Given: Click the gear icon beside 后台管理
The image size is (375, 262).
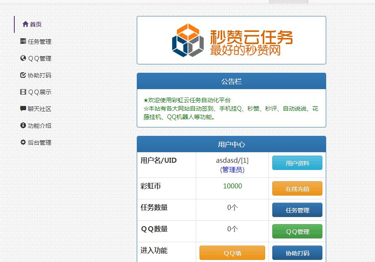Looking at the screenshot, I should coord(23,142).
